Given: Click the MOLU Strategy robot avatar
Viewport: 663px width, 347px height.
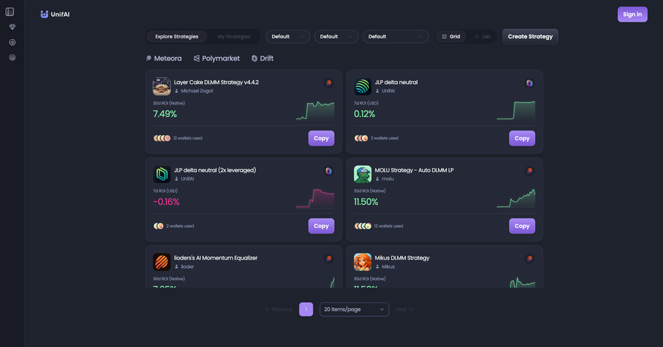Looking at the screenshot, I should point(363,174).
